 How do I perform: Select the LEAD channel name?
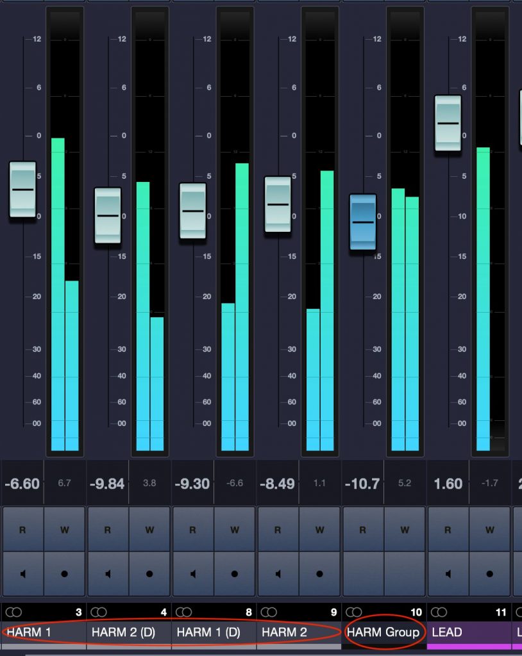[448, 632]
